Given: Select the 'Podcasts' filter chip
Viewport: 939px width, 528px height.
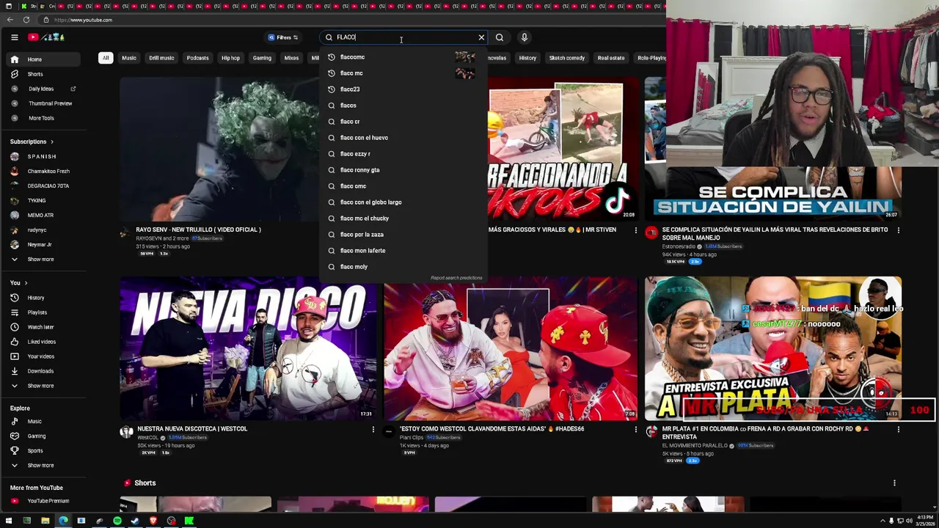Looking at the screenshot, I should tap(197, 58).
